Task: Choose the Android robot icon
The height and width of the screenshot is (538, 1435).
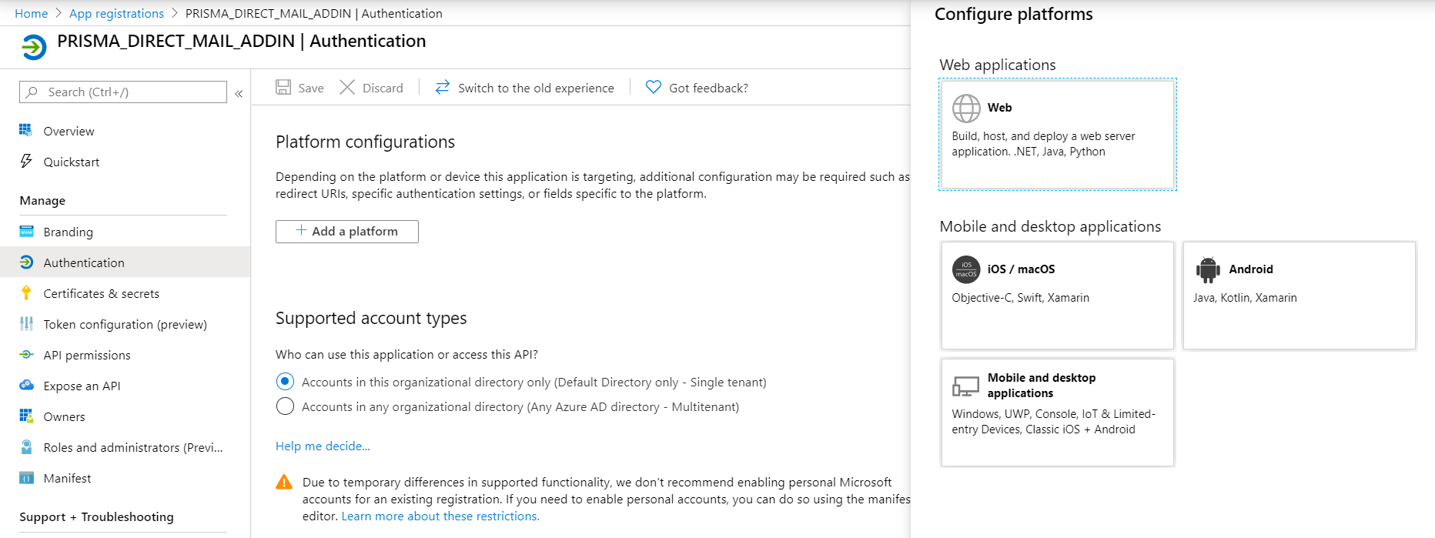Action: [x=1208, y=269]
